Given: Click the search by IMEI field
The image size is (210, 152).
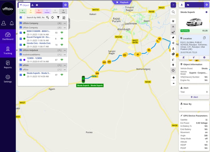Looking at the screenshot, I should point(36,18).
